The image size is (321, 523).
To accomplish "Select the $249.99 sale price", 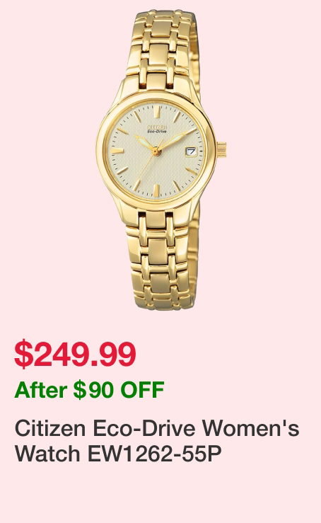I will 75,354.
